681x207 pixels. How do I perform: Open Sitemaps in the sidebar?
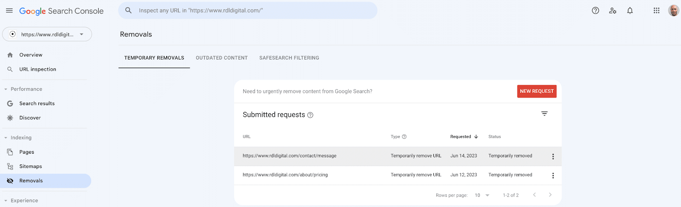31,167
